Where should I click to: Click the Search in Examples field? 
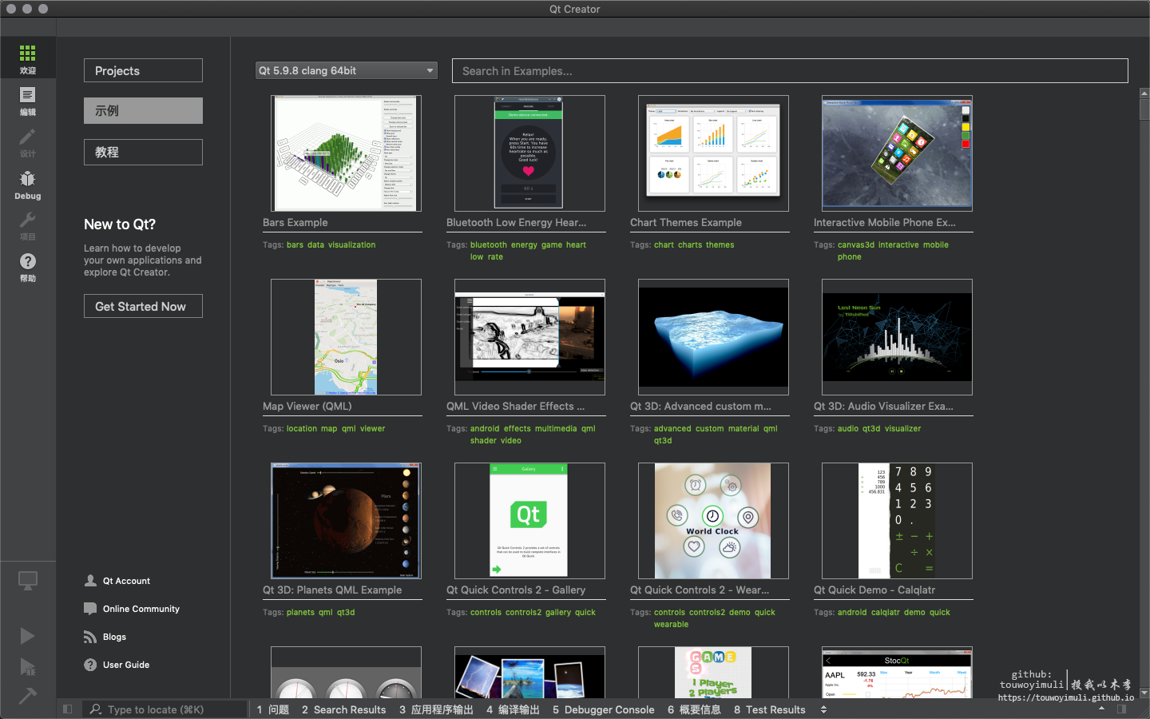pos(790,70)
